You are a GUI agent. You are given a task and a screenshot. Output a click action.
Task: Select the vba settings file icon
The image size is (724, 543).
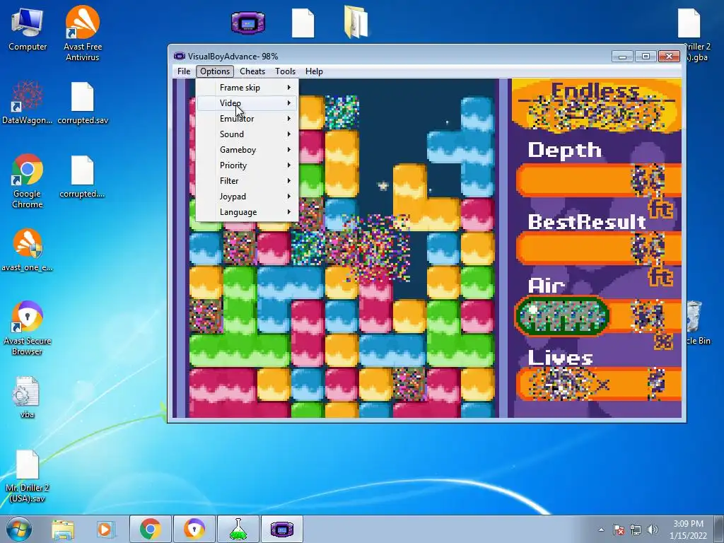click(28, 397)
